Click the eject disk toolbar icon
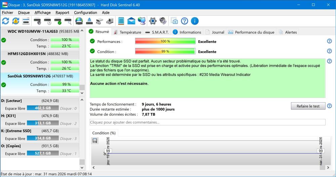This screenshot has width=336, height=177. click(x=89, y=21)
